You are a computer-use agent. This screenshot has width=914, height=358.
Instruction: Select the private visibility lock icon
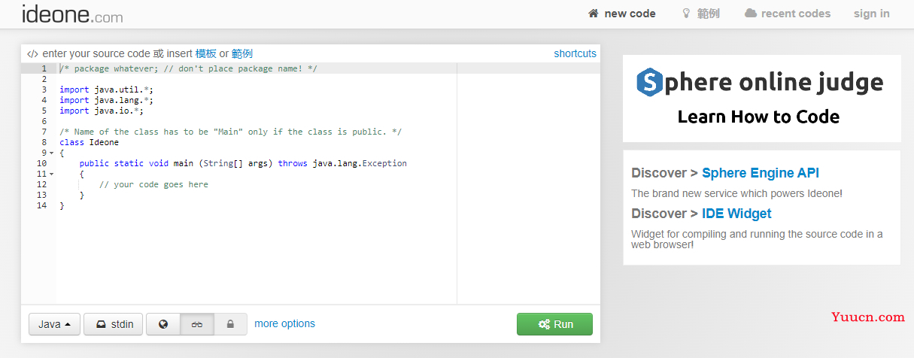coord(230,324)
